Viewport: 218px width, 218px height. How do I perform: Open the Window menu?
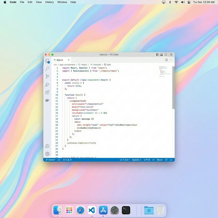62,2
